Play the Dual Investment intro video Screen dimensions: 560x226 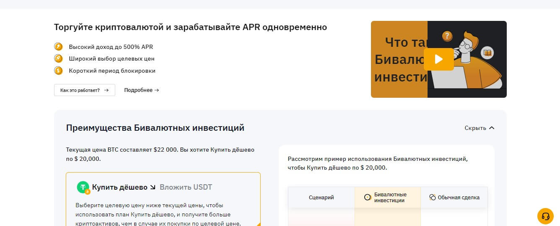click(x=438, y=59)
